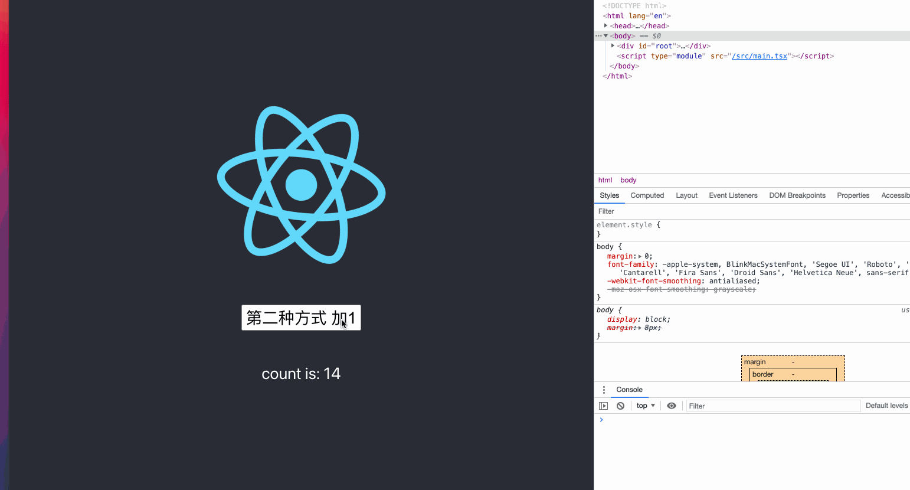Switch to the Computed tab

[x=647, y=195]
